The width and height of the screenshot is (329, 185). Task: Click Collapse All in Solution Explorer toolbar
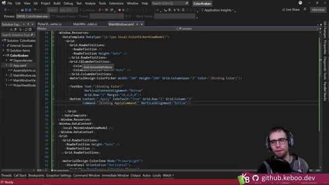coord(30,30)
